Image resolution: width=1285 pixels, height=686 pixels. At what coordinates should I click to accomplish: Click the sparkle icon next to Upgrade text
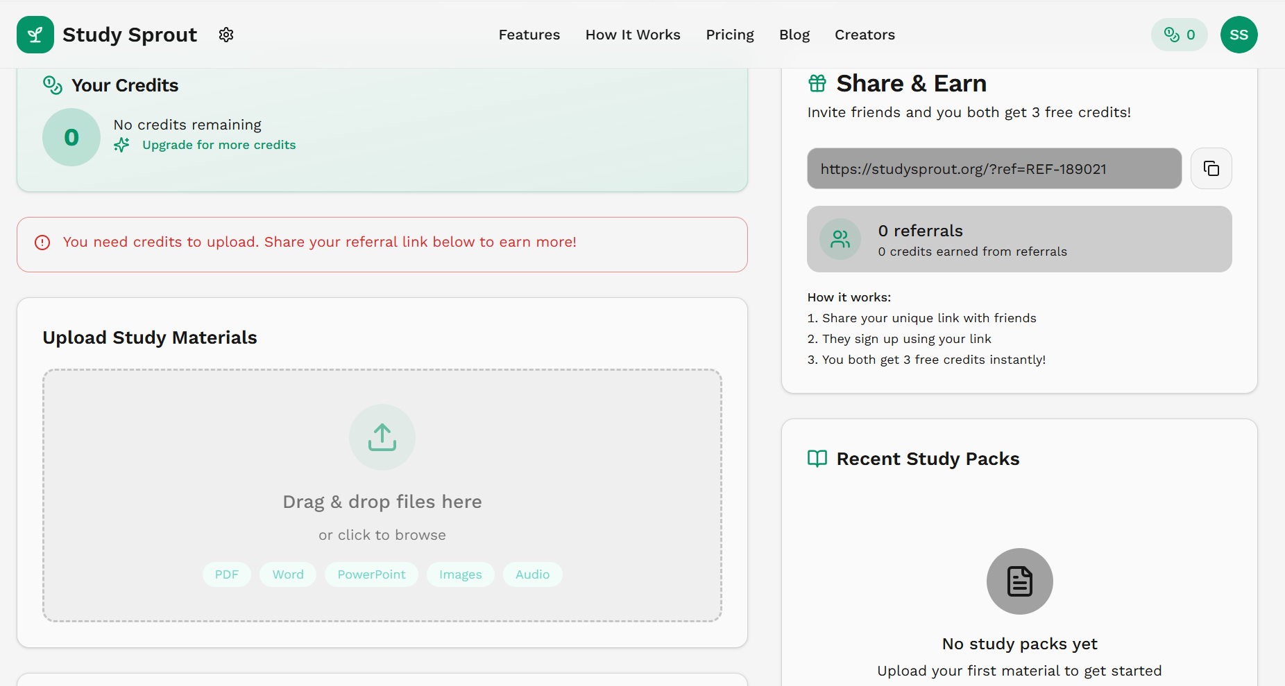tap(121, 145)
